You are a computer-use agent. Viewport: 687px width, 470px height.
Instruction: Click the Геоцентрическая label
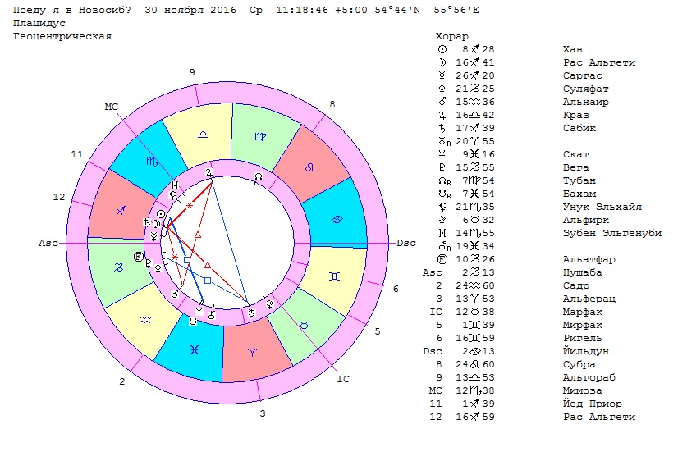click(62, 37)
